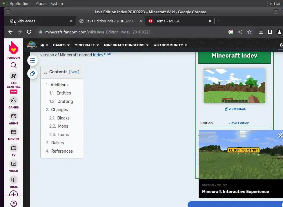Click reference footnote [1]
The image size is (283, 207).
click(x=106, y=54)
